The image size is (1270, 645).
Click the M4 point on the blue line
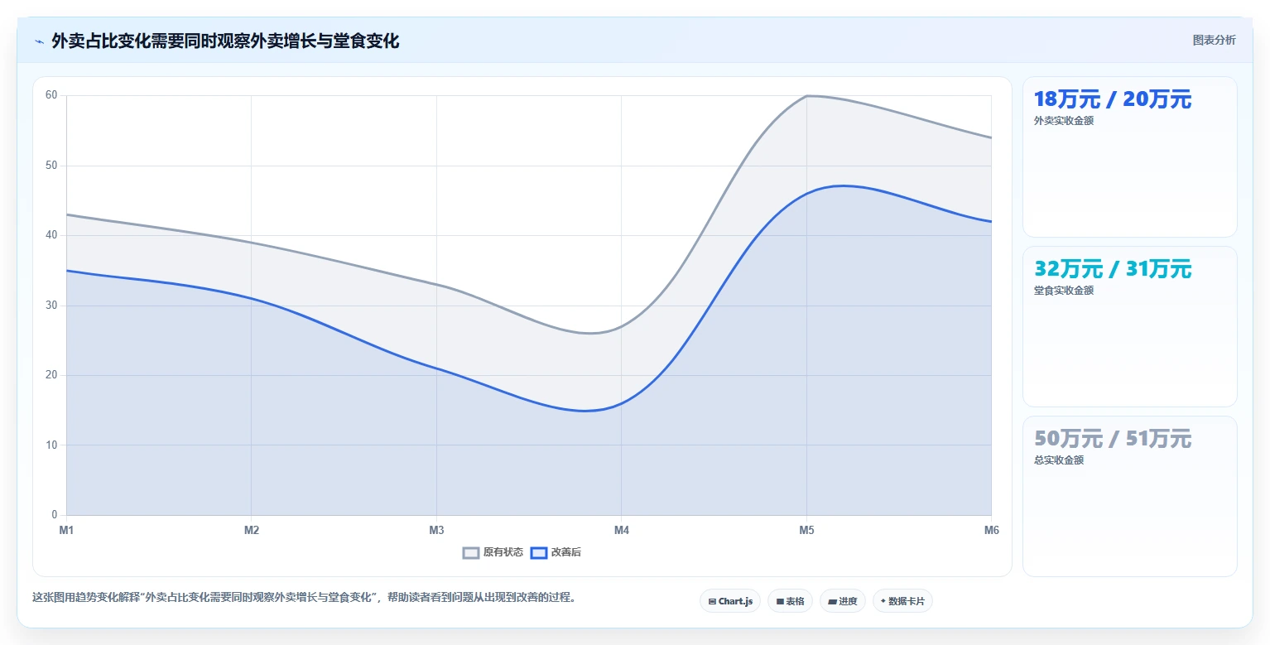coord(621,403)
